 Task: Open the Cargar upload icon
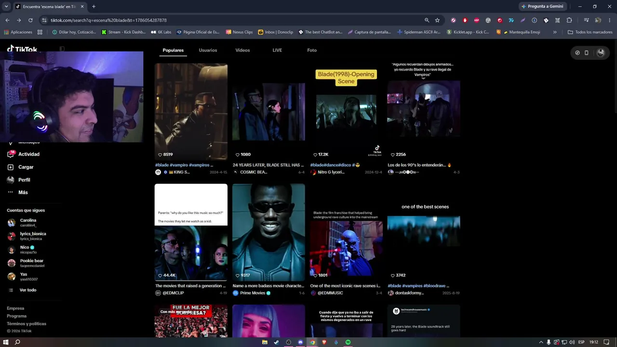tap(11, 167)
